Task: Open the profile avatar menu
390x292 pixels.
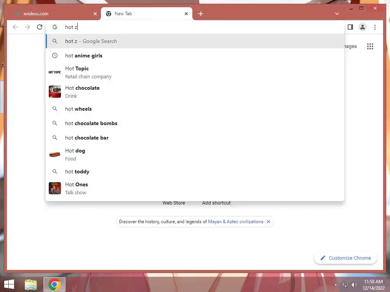Action: [x=363, y=27]
